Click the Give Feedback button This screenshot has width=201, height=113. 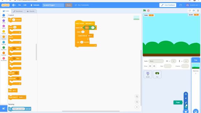(x=168, y=5)
